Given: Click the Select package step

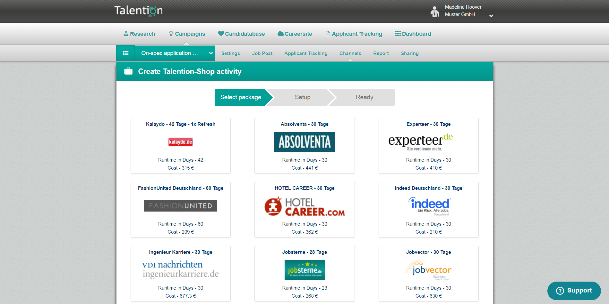Looking at the screenshot, I should pos(244,97).
